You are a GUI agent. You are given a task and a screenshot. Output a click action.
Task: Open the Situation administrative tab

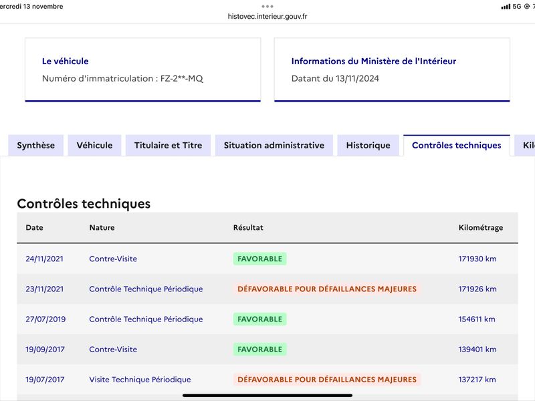click(x=274, y=145)
